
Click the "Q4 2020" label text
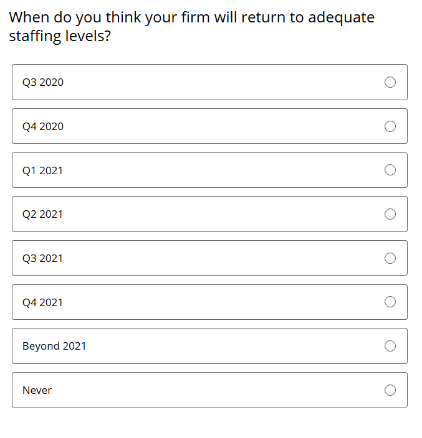43,126
